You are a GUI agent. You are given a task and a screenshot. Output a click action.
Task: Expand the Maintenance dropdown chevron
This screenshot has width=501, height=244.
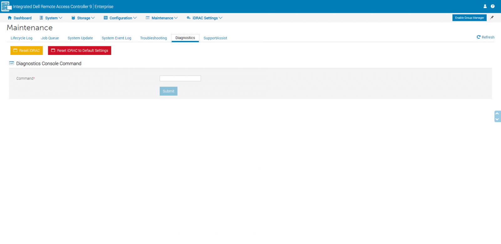(x=176, y=18)
